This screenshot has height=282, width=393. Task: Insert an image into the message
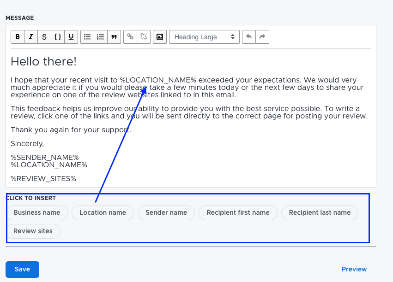click(160, 37)
